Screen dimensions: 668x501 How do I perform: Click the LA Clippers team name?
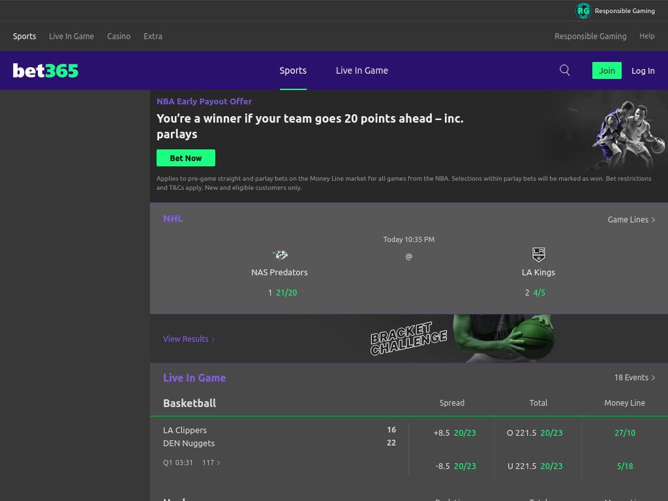pos(185,431)
